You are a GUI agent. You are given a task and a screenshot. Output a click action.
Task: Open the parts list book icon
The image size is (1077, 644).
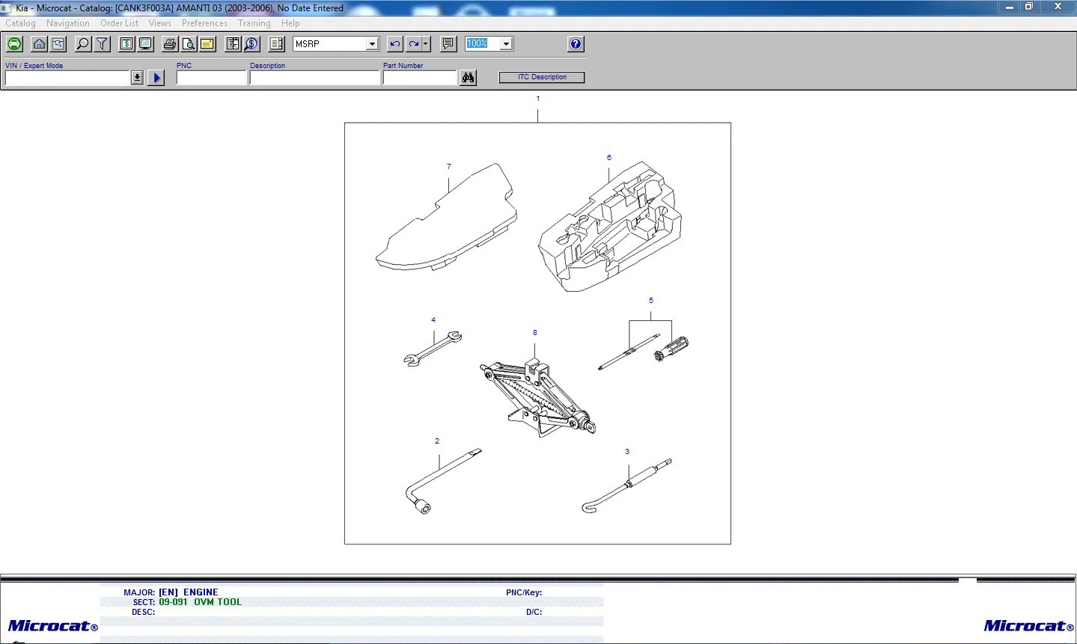(x=234, y=44)
